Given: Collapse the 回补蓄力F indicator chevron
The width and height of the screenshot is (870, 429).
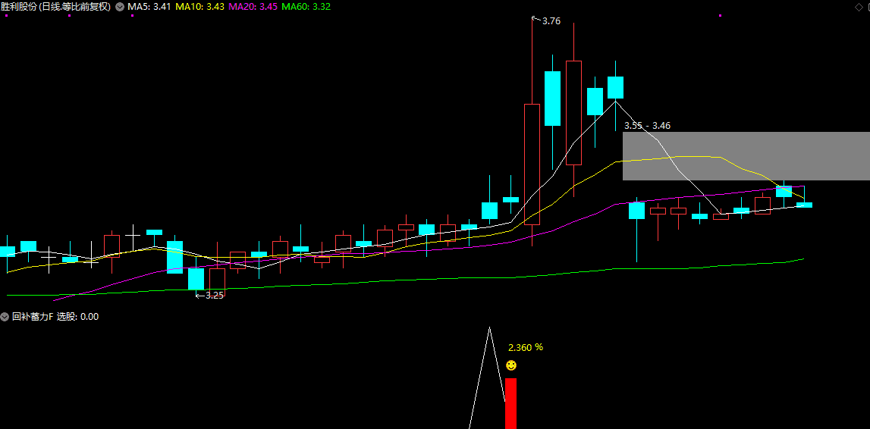Looking at the screenshot, I should tap(5, 317).
